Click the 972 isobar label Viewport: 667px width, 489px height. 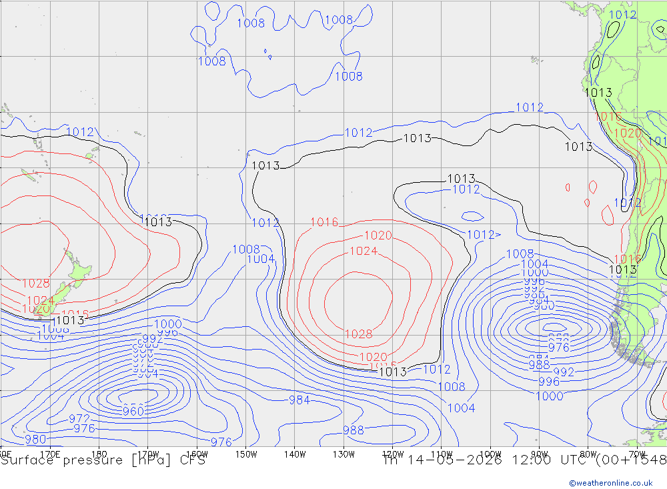pyautogui.click(x=79, y=419)
